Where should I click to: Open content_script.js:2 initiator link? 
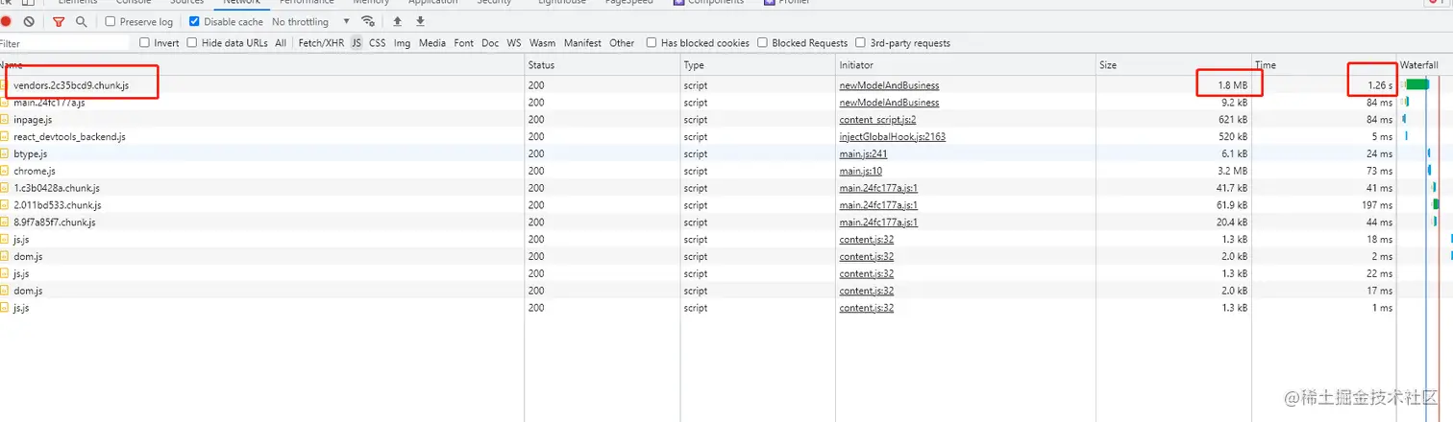coord(877,120)
